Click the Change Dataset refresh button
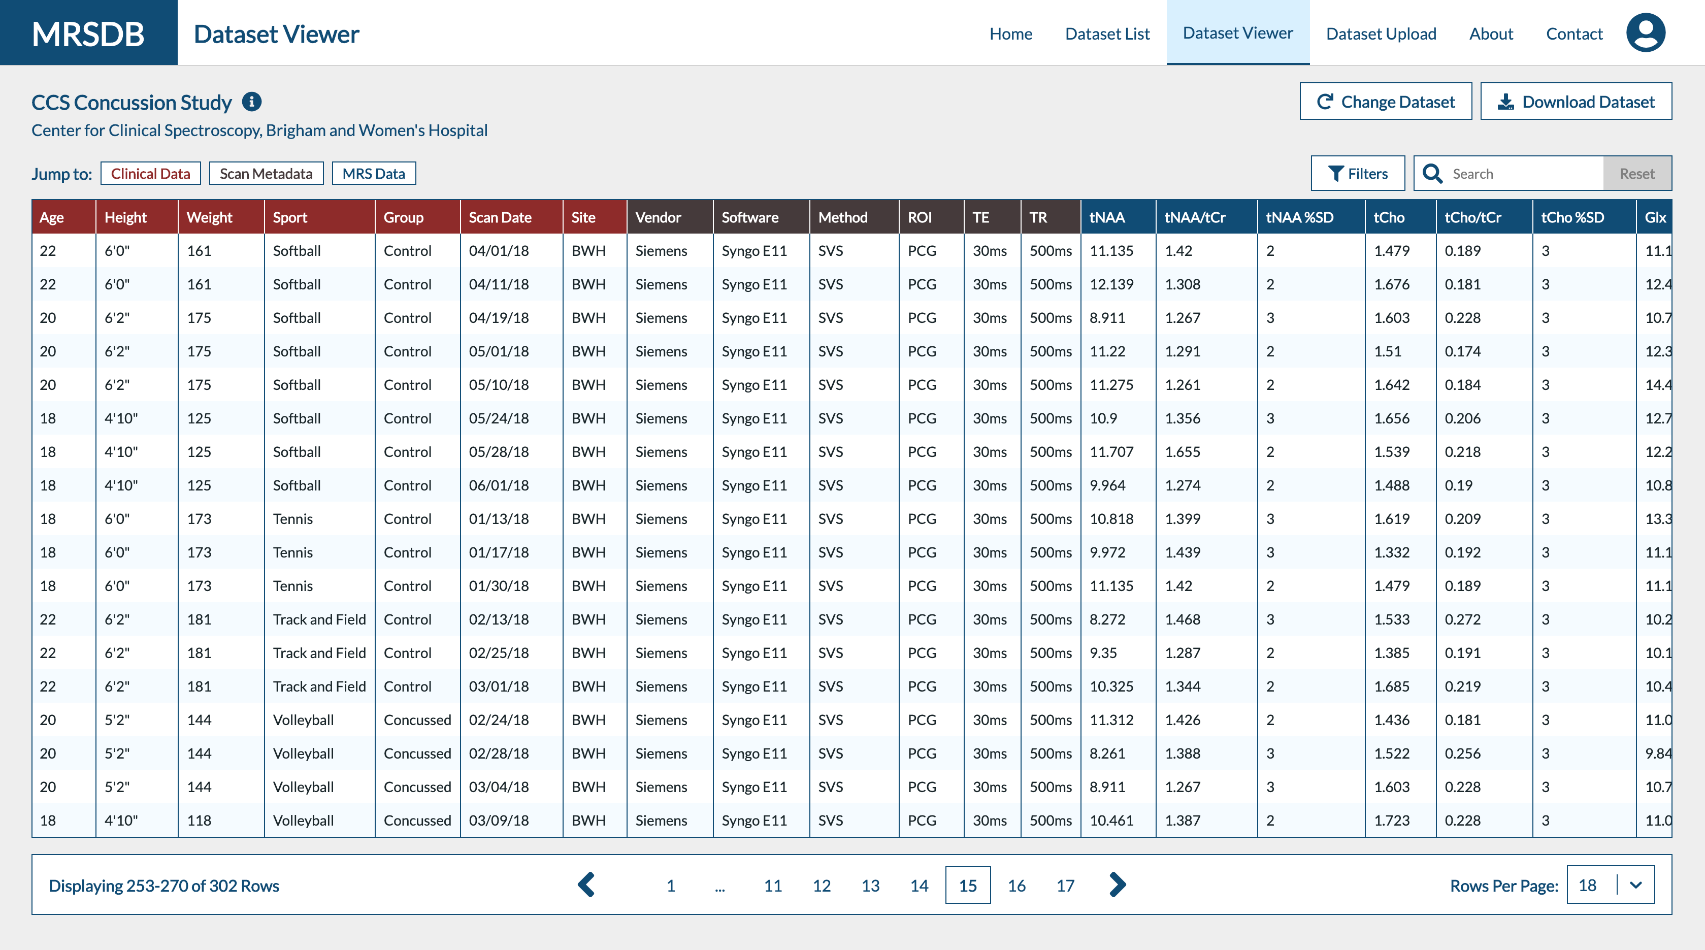 pos(1385,102)
